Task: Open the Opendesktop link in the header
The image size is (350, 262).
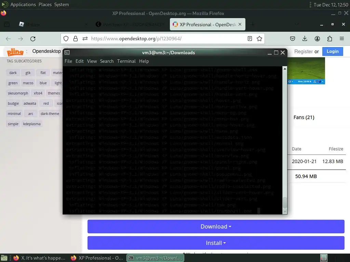Action: click(46, 51)
